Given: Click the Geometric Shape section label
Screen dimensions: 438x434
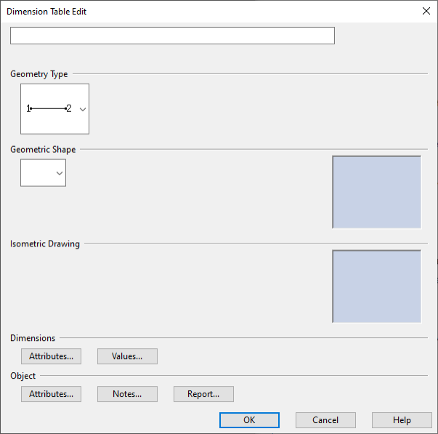Looking at the screenshot, I should tap(43, 150).
